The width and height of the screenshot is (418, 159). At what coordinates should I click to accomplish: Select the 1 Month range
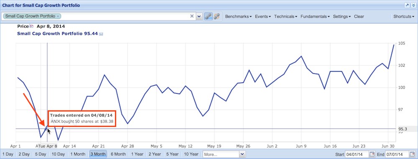[78, 154]
